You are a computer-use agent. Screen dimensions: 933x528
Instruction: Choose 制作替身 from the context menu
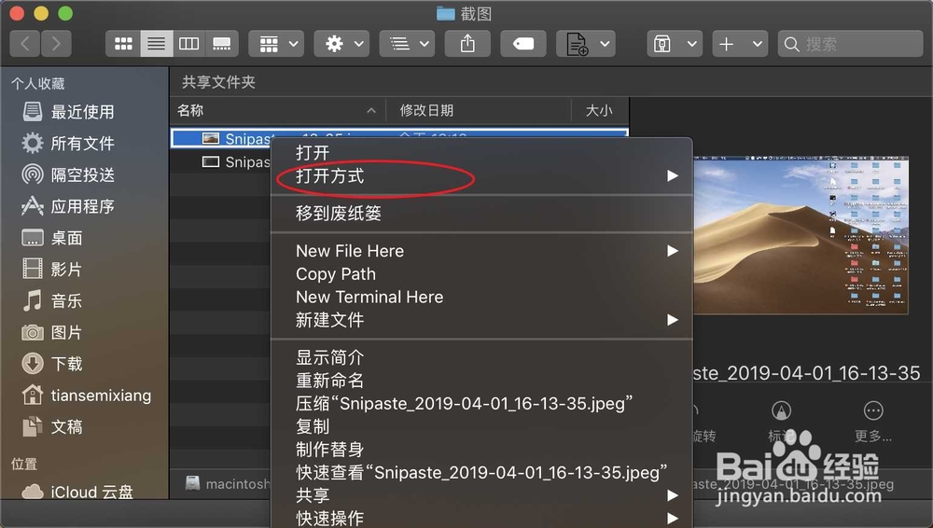(x=482, y=450)
